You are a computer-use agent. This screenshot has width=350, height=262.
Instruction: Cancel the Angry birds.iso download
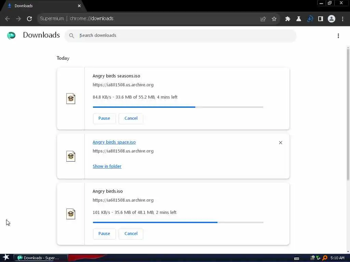click(131, 234)
